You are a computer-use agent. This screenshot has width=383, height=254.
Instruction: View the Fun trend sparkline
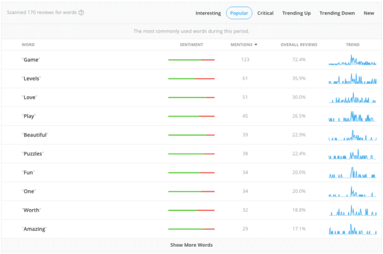click(x=352, y=173)
